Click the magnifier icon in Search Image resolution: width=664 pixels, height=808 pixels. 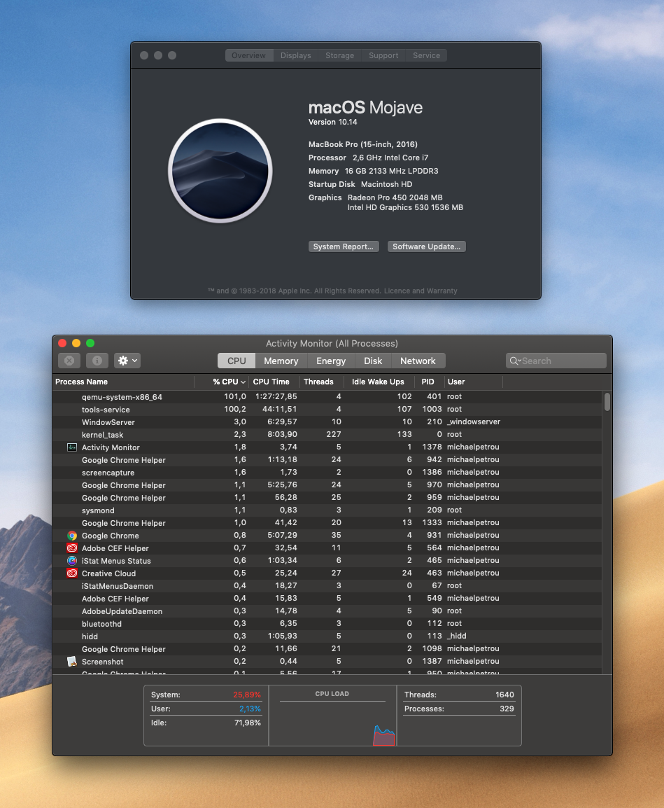click(x=514, y=361)
